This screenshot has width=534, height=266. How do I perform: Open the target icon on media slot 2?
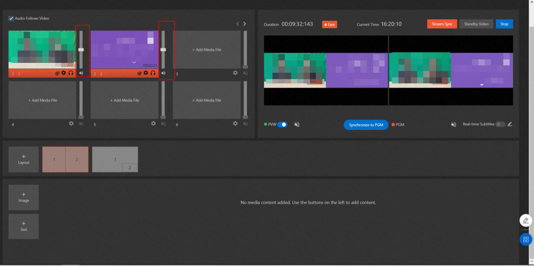pyautogui.click(x=139, y=73)
